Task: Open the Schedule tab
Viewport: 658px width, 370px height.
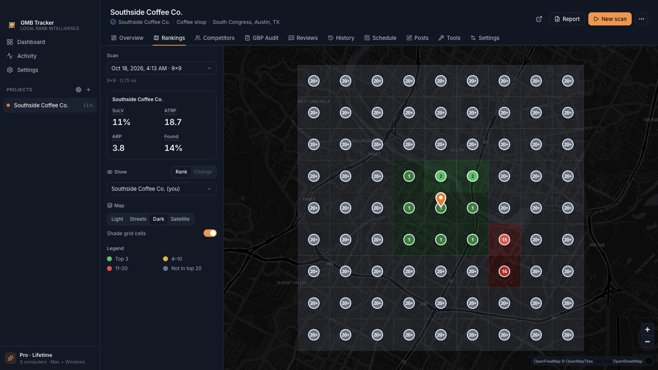Action: coord(380,38)
